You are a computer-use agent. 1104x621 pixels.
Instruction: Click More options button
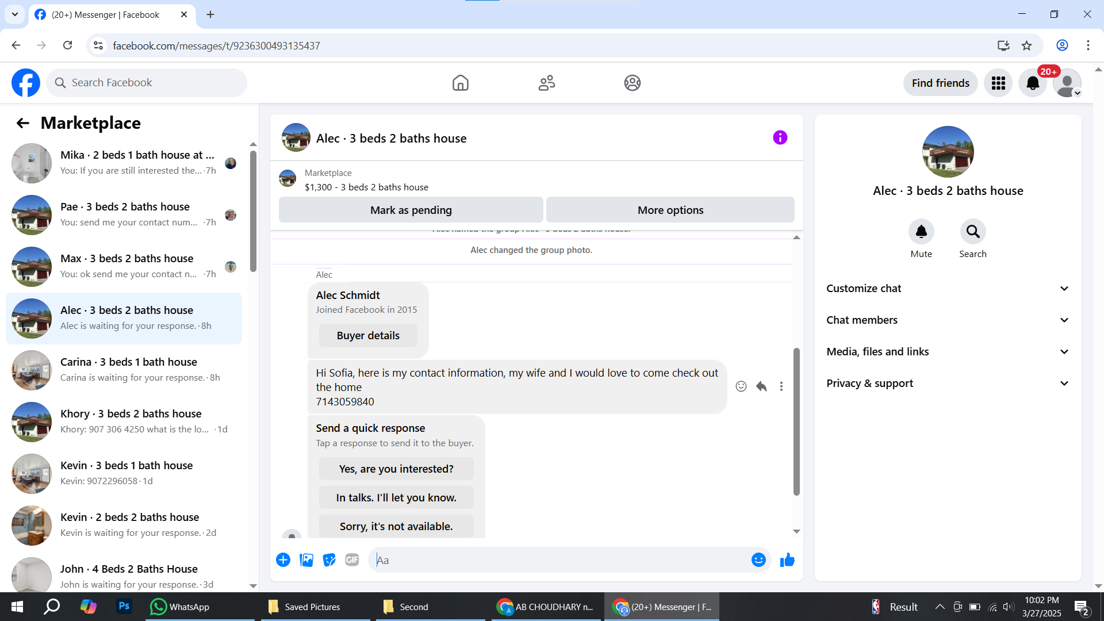pyautogui.click(x=670, y=210)
